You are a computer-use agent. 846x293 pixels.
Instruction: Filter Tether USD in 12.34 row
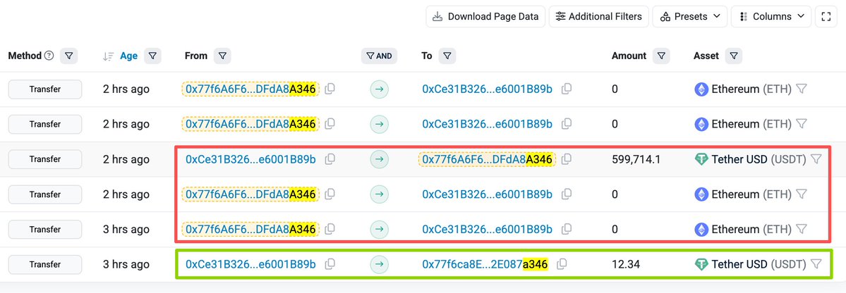pyautogui.click(x=816, y=264)
